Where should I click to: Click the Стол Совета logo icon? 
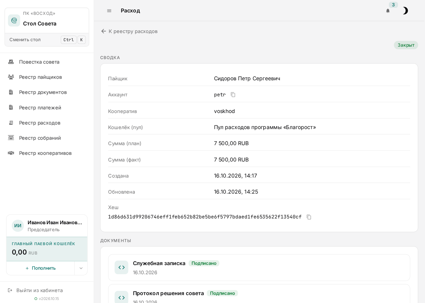[x=14, y=20]
